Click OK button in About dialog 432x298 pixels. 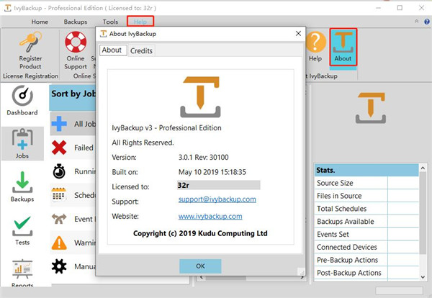[200, 266]
